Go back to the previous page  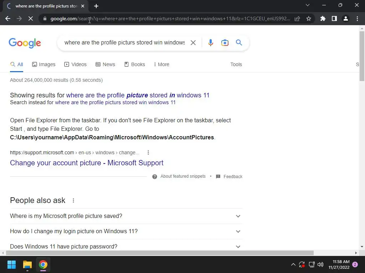pos(8,18)
